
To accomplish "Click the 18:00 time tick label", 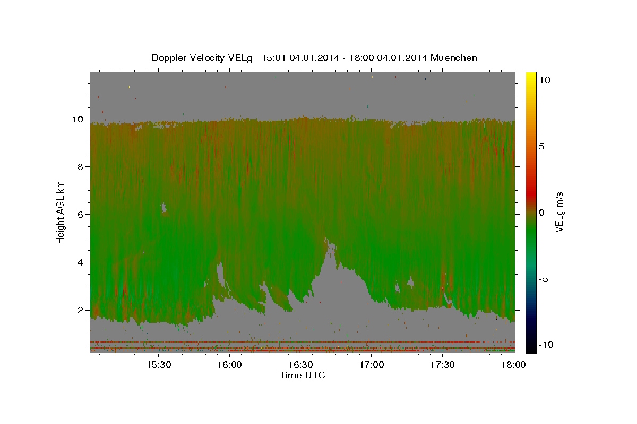I will (513, 365).
